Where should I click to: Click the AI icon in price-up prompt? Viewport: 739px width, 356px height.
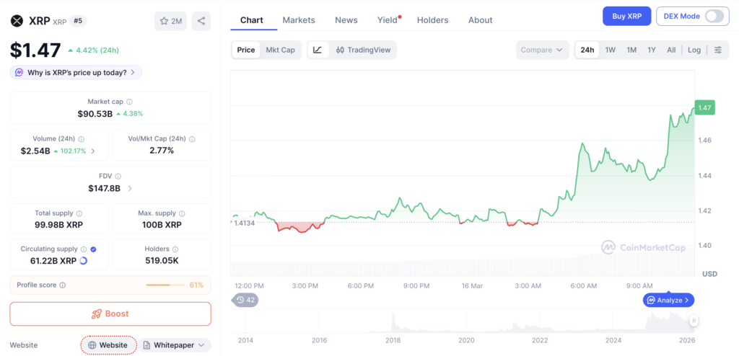point(19,73)
